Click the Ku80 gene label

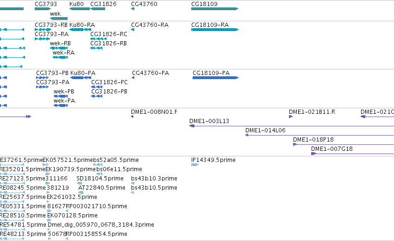point(76,4)
